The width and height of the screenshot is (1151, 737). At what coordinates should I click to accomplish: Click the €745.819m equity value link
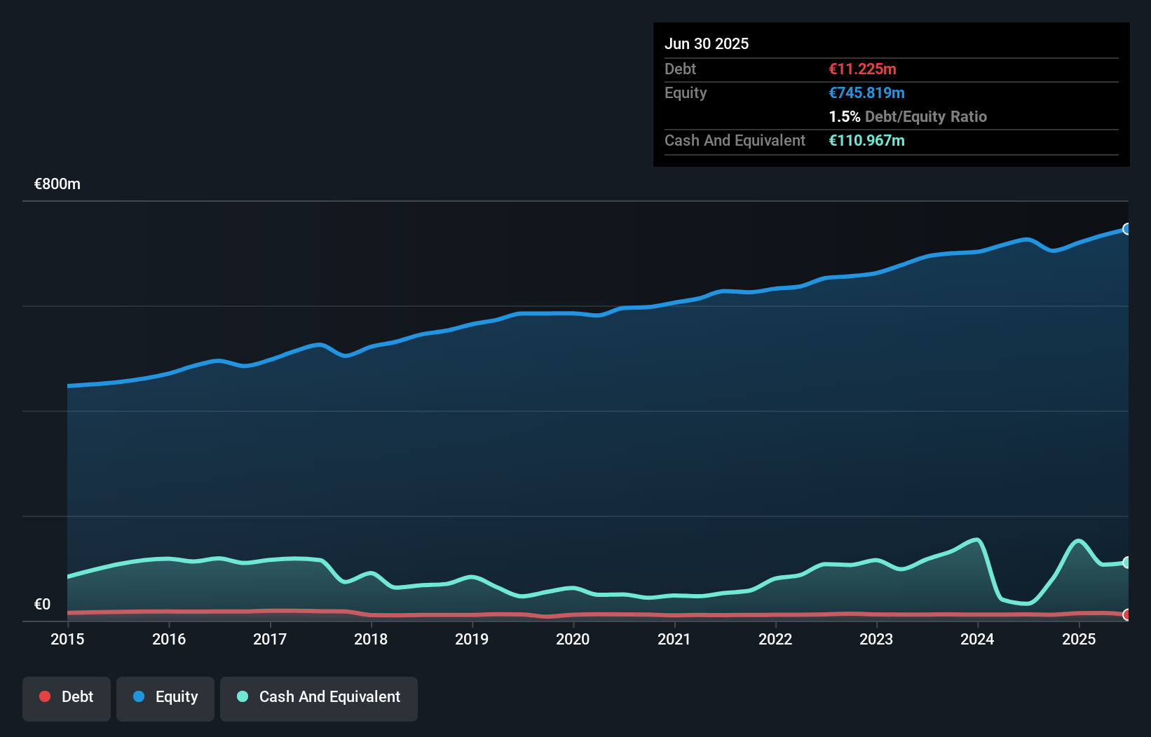coord(866,92)
